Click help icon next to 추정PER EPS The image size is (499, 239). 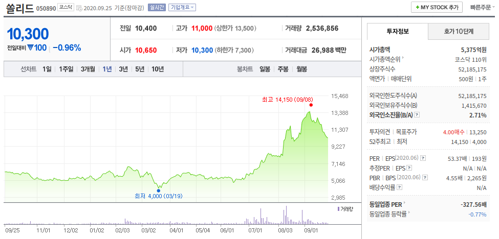(409, 168)
